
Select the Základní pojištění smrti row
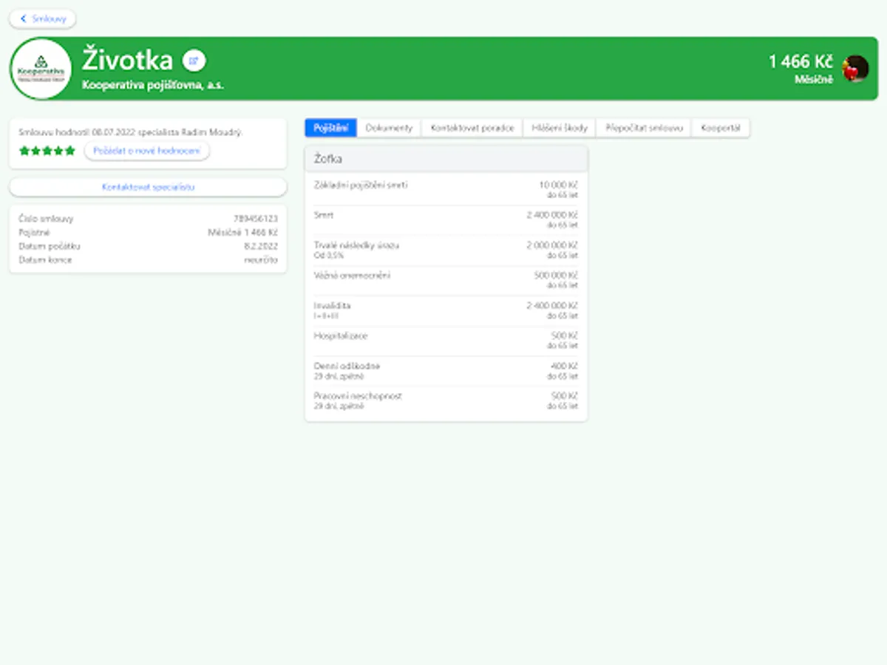click(446, 189)
